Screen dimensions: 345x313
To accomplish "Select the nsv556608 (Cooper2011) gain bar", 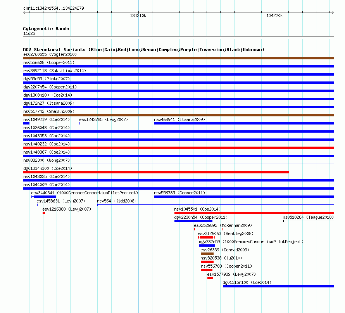I will point(178,66).
